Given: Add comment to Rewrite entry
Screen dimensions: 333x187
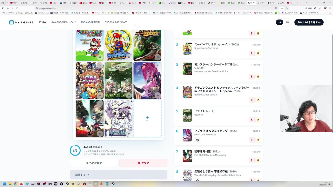Looking at the screenshot, I should 256,111.
